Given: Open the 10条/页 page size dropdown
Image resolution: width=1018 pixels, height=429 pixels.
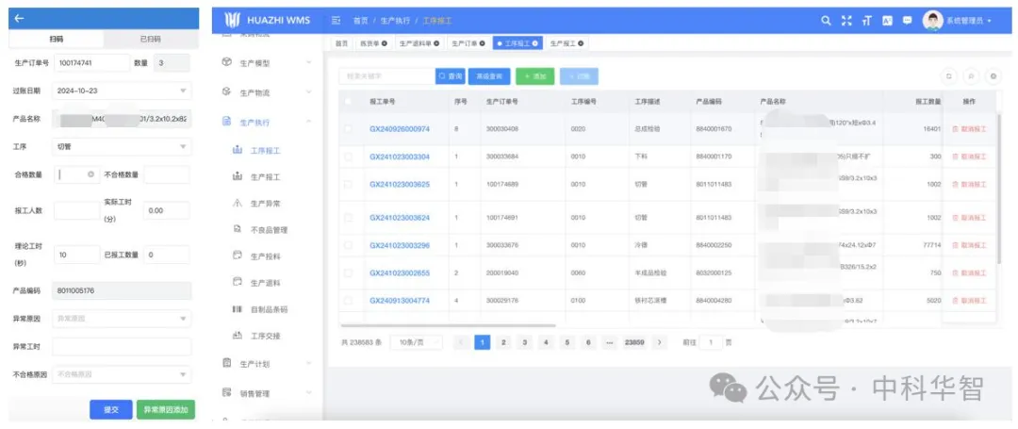Looking at the screenshot, I should [x=417, y=342].
